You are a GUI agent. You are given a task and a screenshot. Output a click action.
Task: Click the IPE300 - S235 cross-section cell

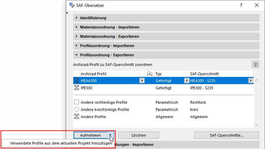click(202, 88)
